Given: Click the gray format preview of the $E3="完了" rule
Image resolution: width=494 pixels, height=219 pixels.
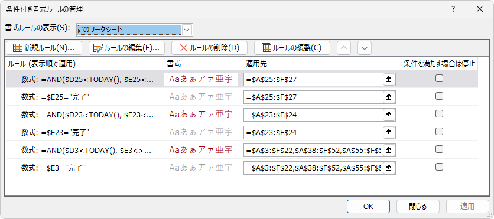Looking at the screenshot, I should click(201, 167).
